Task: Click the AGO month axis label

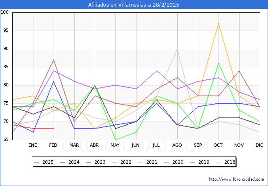Action: click(x=177, y=145)
